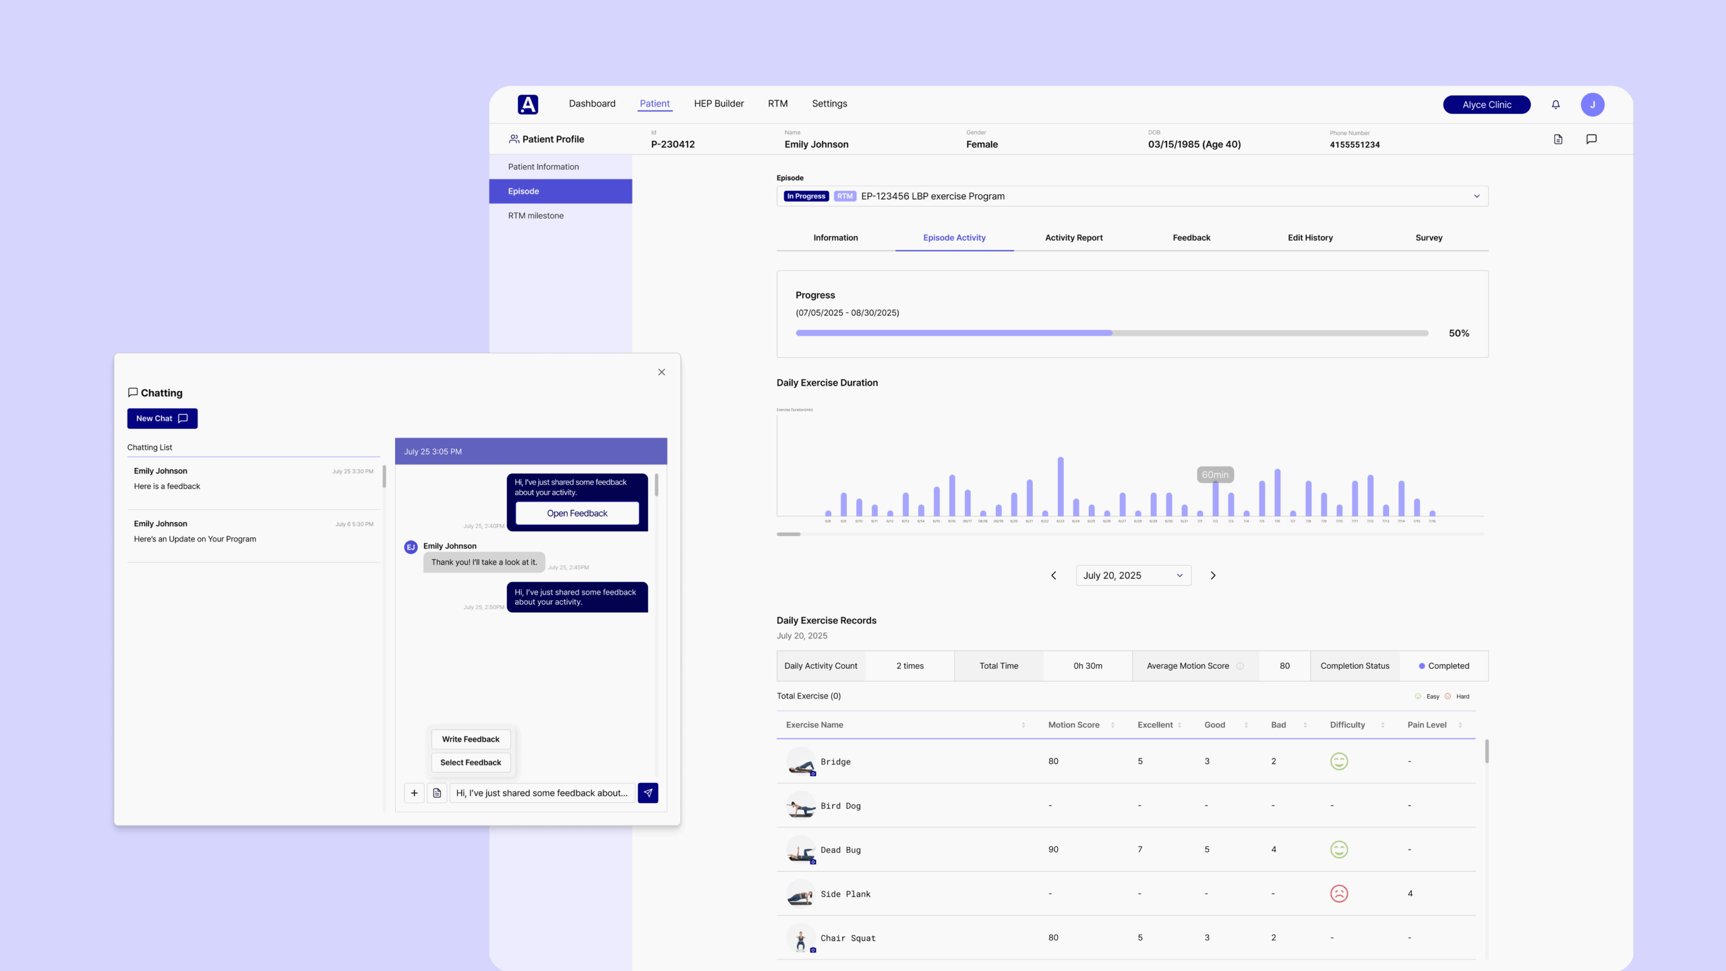Switch to the Activity Report tab
Image resolution: width=1726 pixels, height=971 pixels.
pos(1073,237)
